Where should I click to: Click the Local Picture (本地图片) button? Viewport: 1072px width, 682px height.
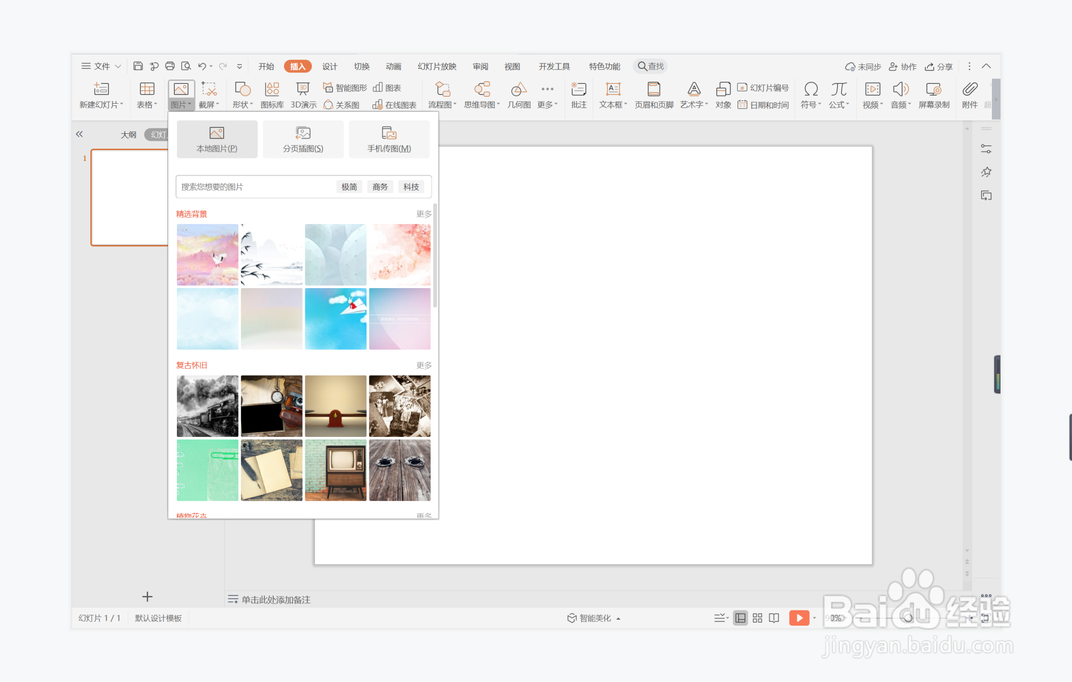pyautogui.click(x=217, y=139)
